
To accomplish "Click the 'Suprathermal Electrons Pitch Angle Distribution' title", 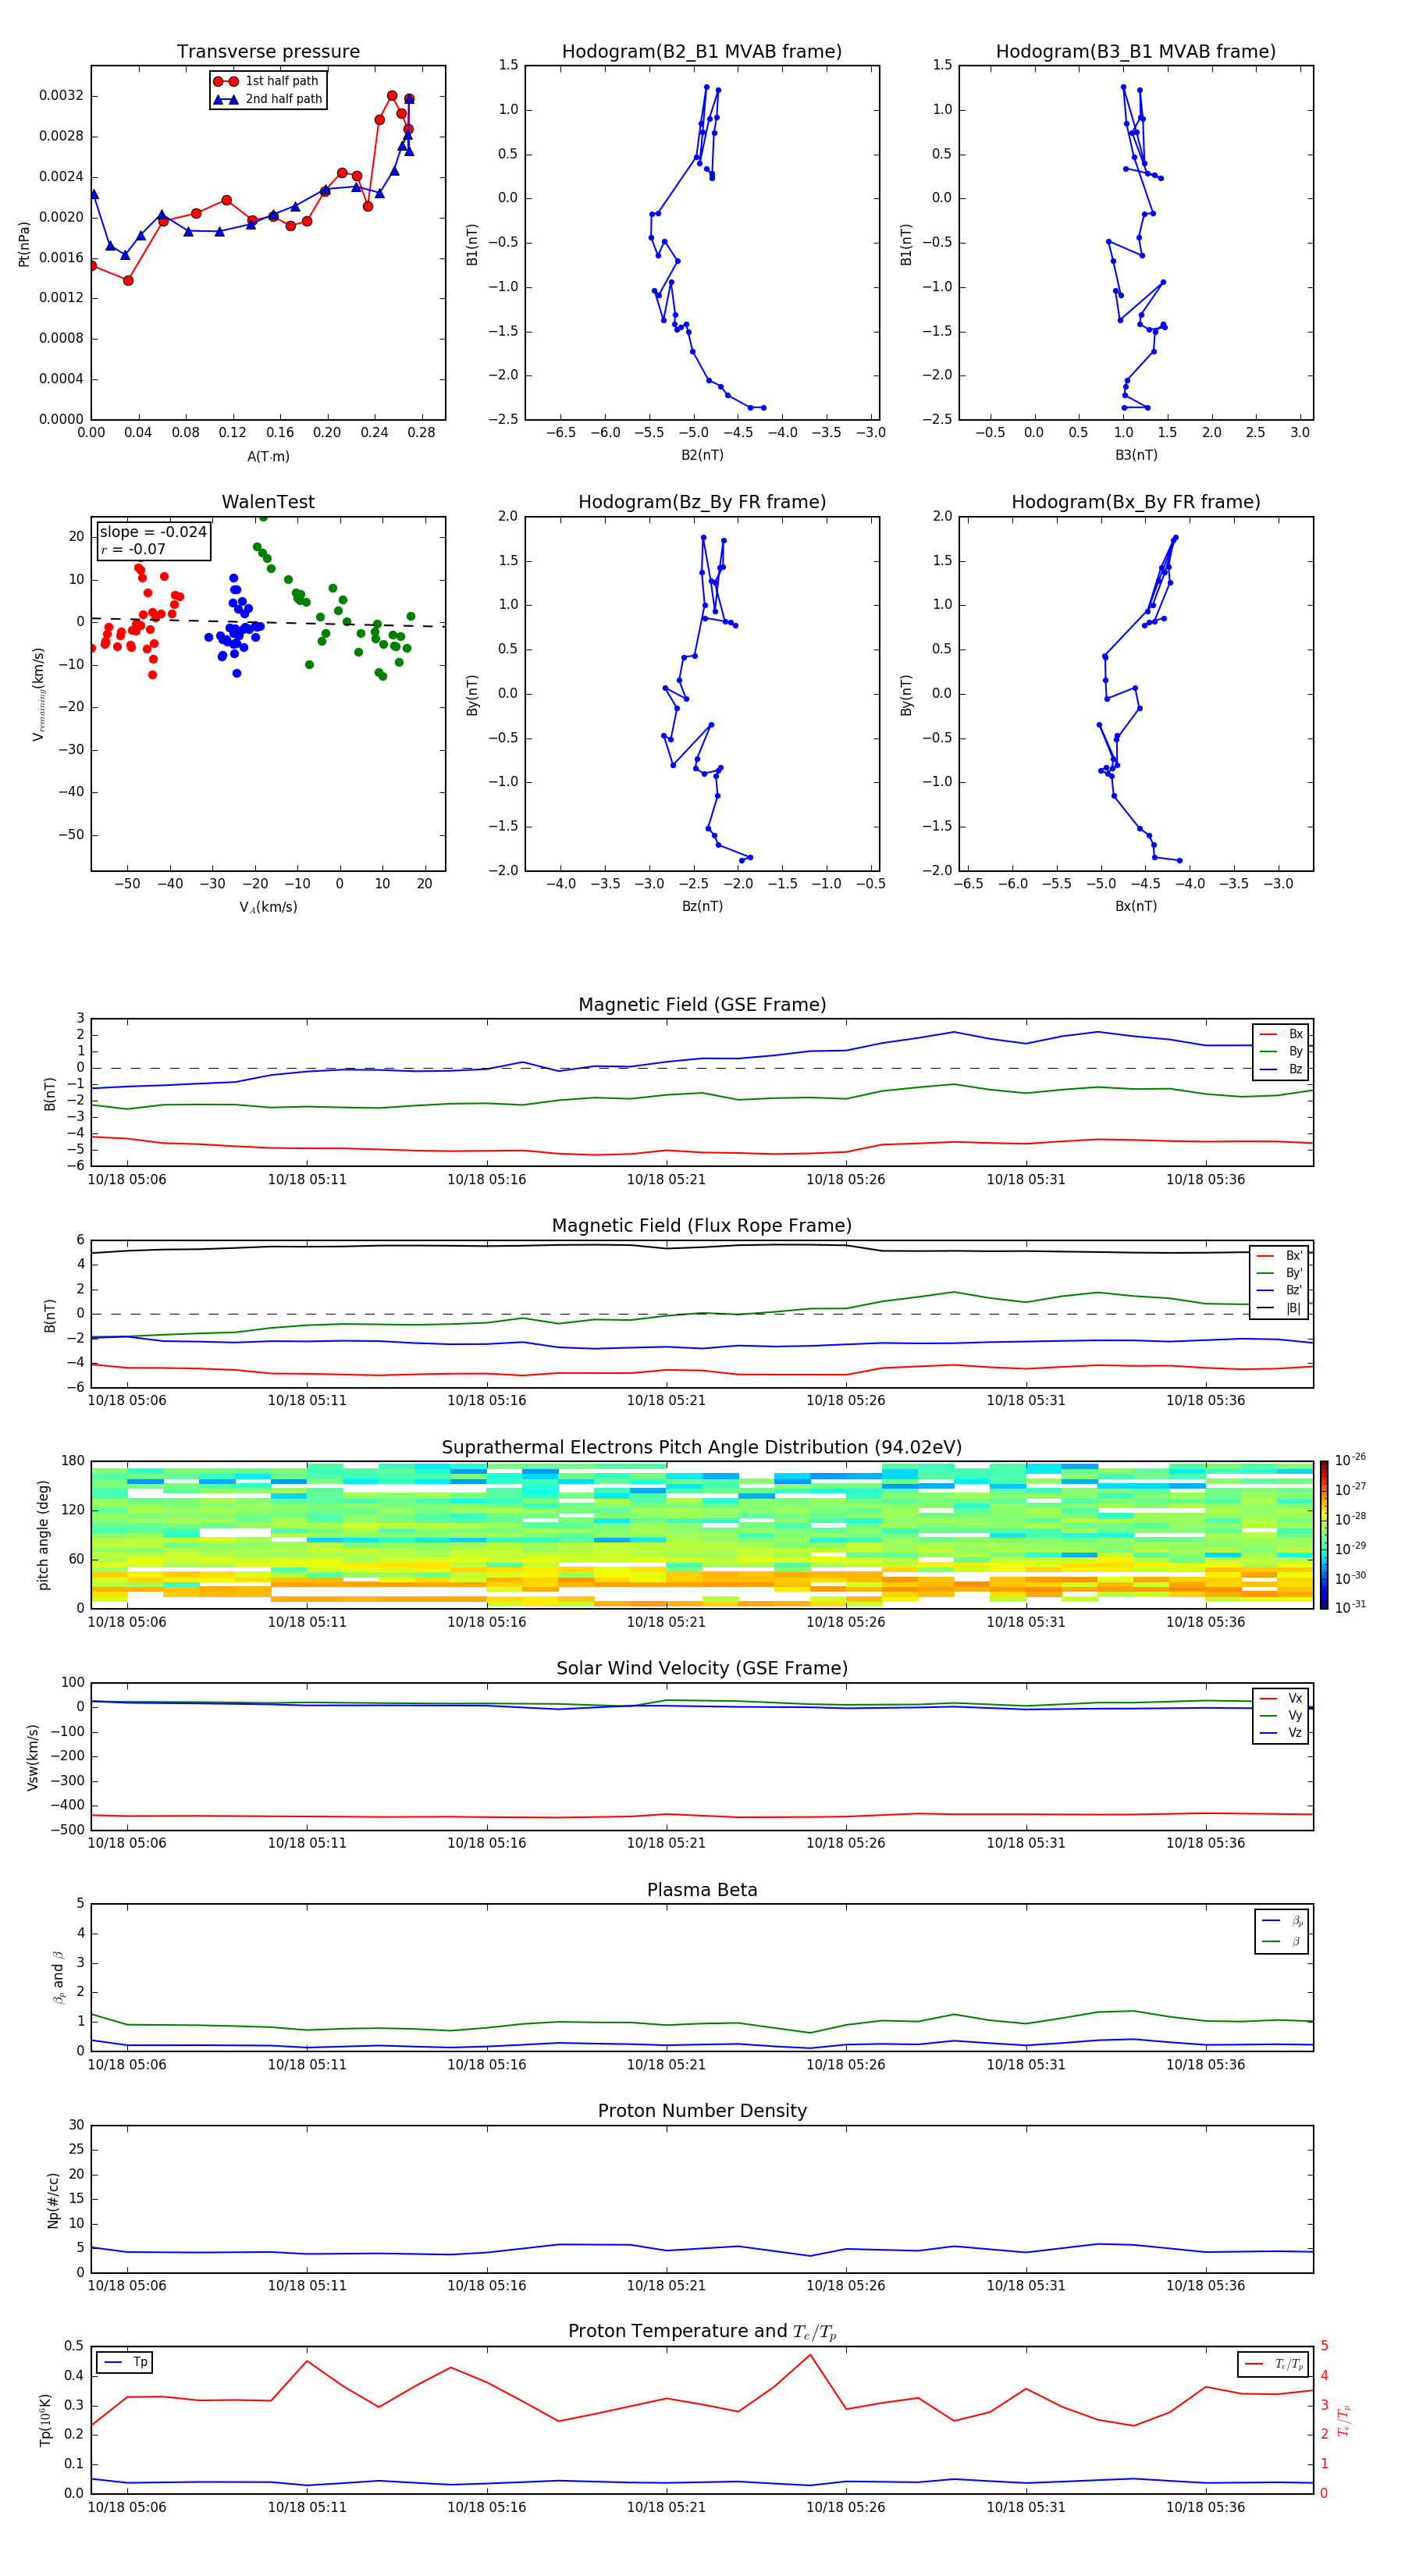I will tap(702, 1447).
